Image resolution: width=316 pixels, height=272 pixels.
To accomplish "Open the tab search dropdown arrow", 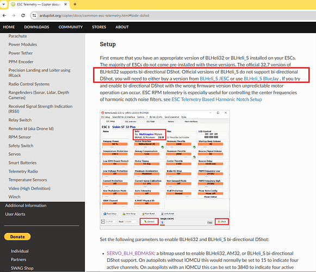I will (x=3, y=4).
